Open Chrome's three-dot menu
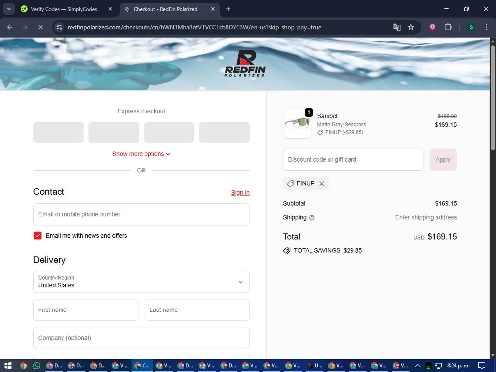 click(486, 27)
